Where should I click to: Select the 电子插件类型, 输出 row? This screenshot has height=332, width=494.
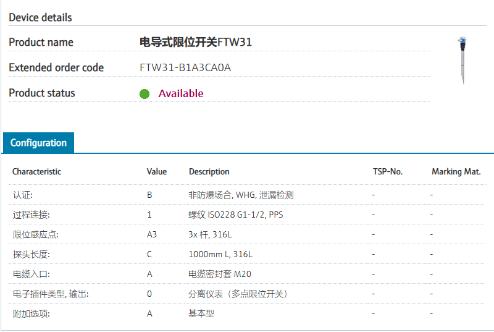[51, 294]
